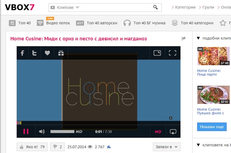231x153 pixels.
Task: Like video with Яко е! button
Action: [x=32, y=147]
